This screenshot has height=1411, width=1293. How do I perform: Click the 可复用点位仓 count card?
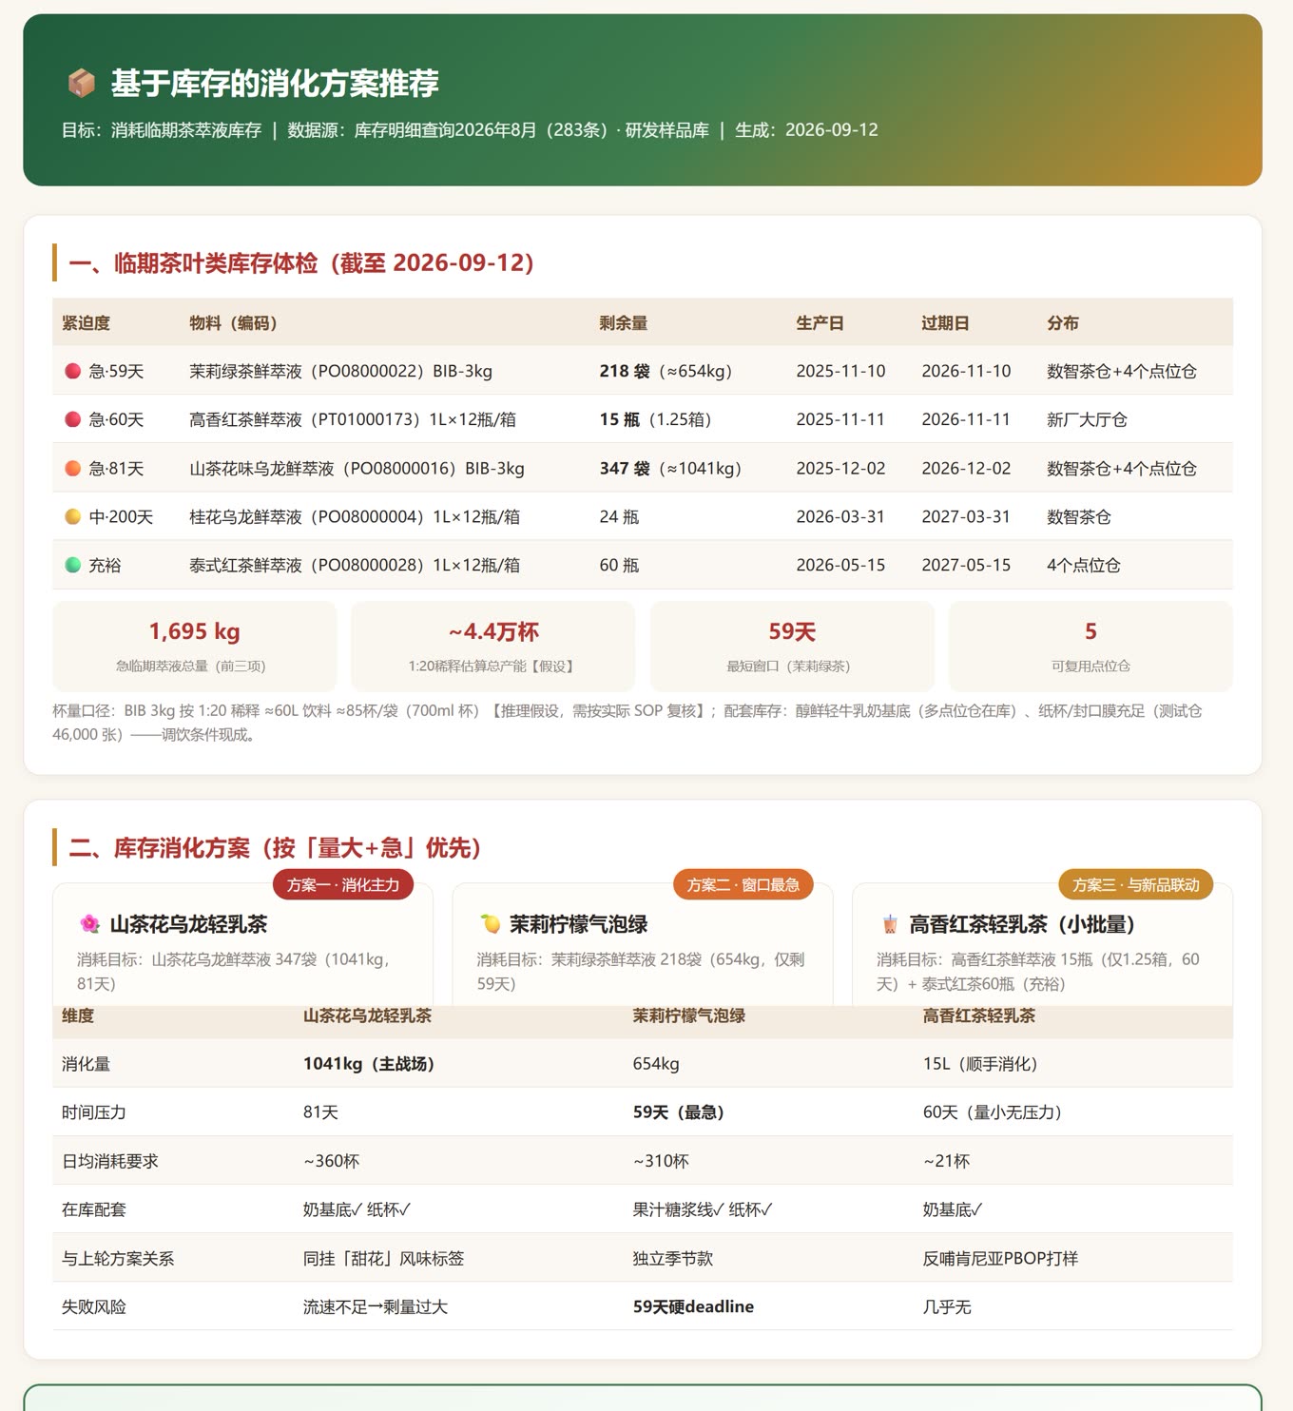tap(1090, 646)
